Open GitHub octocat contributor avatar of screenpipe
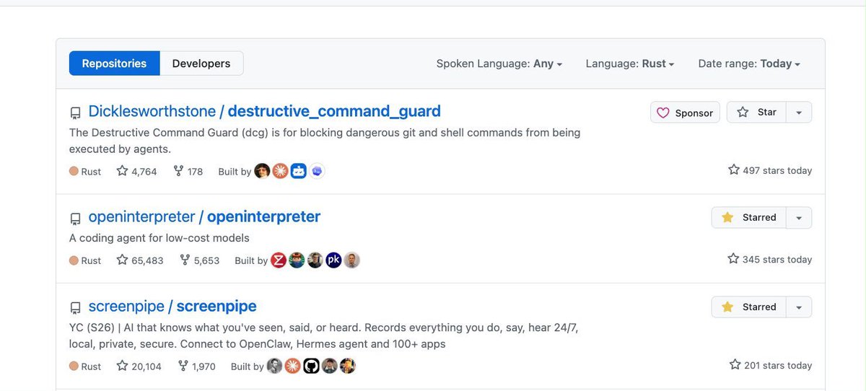 (311, 366)
